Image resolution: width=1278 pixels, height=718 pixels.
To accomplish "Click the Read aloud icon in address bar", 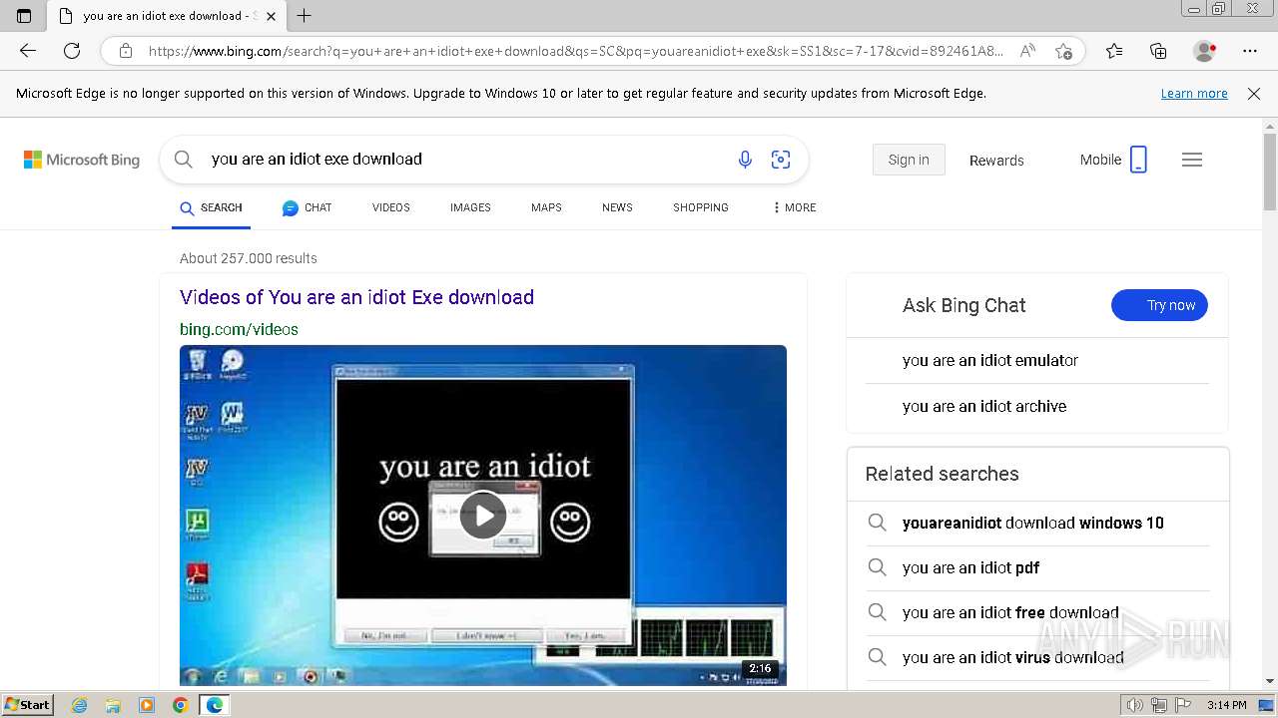I will pos(1027,51).
